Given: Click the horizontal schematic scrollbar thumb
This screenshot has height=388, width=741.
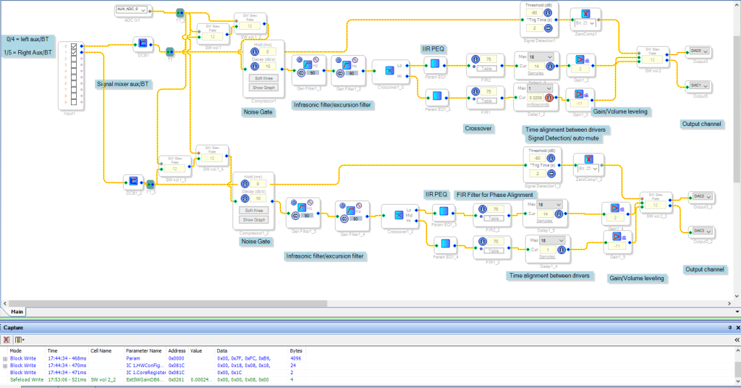Looking at the screenshot, I should click(168, 303).
